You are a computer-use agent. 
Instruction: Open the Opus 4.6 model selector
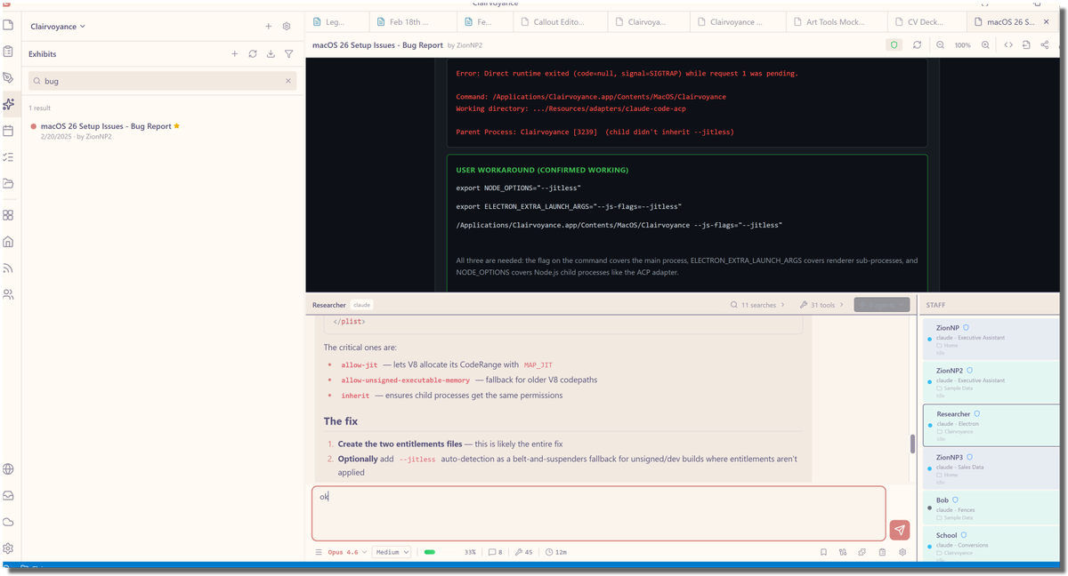pyautogui.click(x=347, y=552)
